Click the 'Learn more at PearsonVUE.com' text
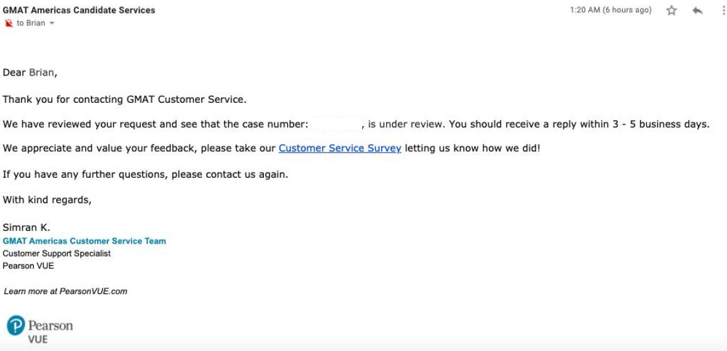The height and width of the screenshot is (351, 727). click(65, 291)
